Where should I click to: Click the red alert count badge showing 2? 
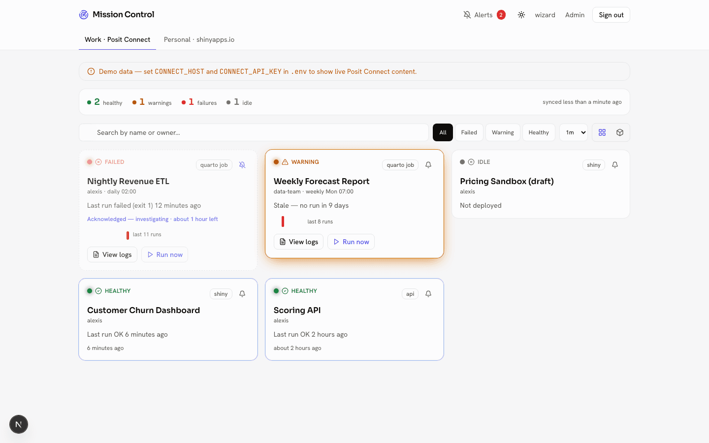pos(501,15)
